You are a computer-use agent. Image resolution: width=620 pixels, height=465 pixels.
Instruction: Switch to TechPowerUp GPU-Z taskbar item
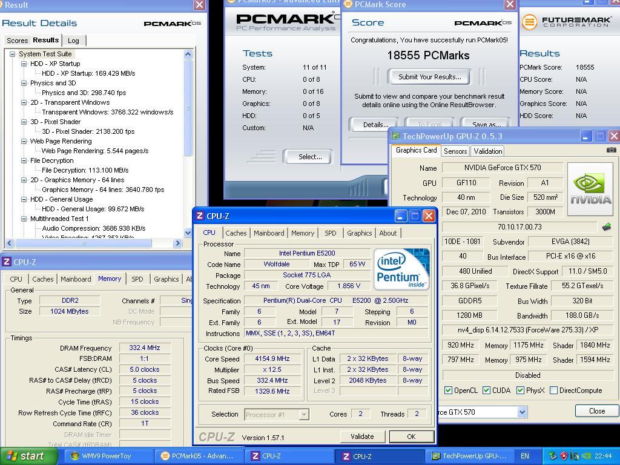point(469,456)
